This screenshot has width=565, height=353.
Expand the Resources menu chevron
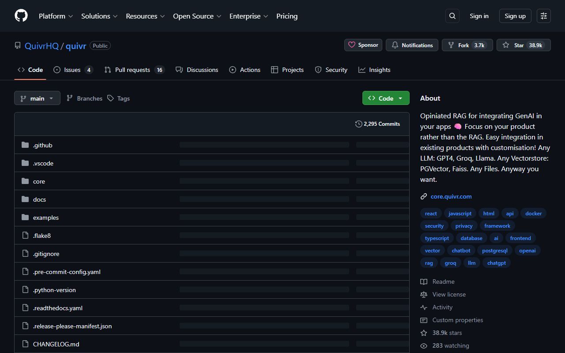click(162, 16)
